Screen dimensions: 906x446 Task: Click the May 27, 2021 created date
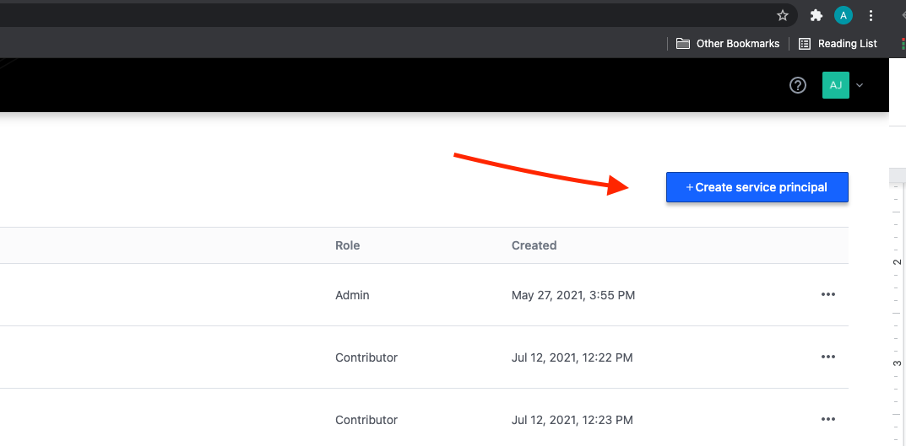(572, 295)
